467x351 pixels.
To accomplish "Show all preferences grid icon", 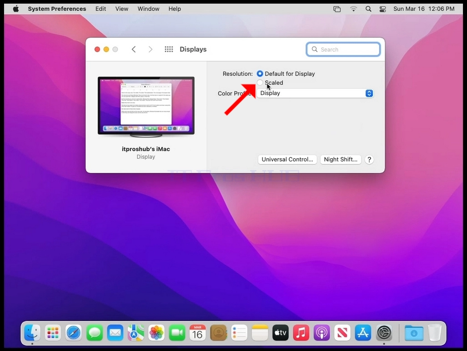I will [x=169, y=50].
